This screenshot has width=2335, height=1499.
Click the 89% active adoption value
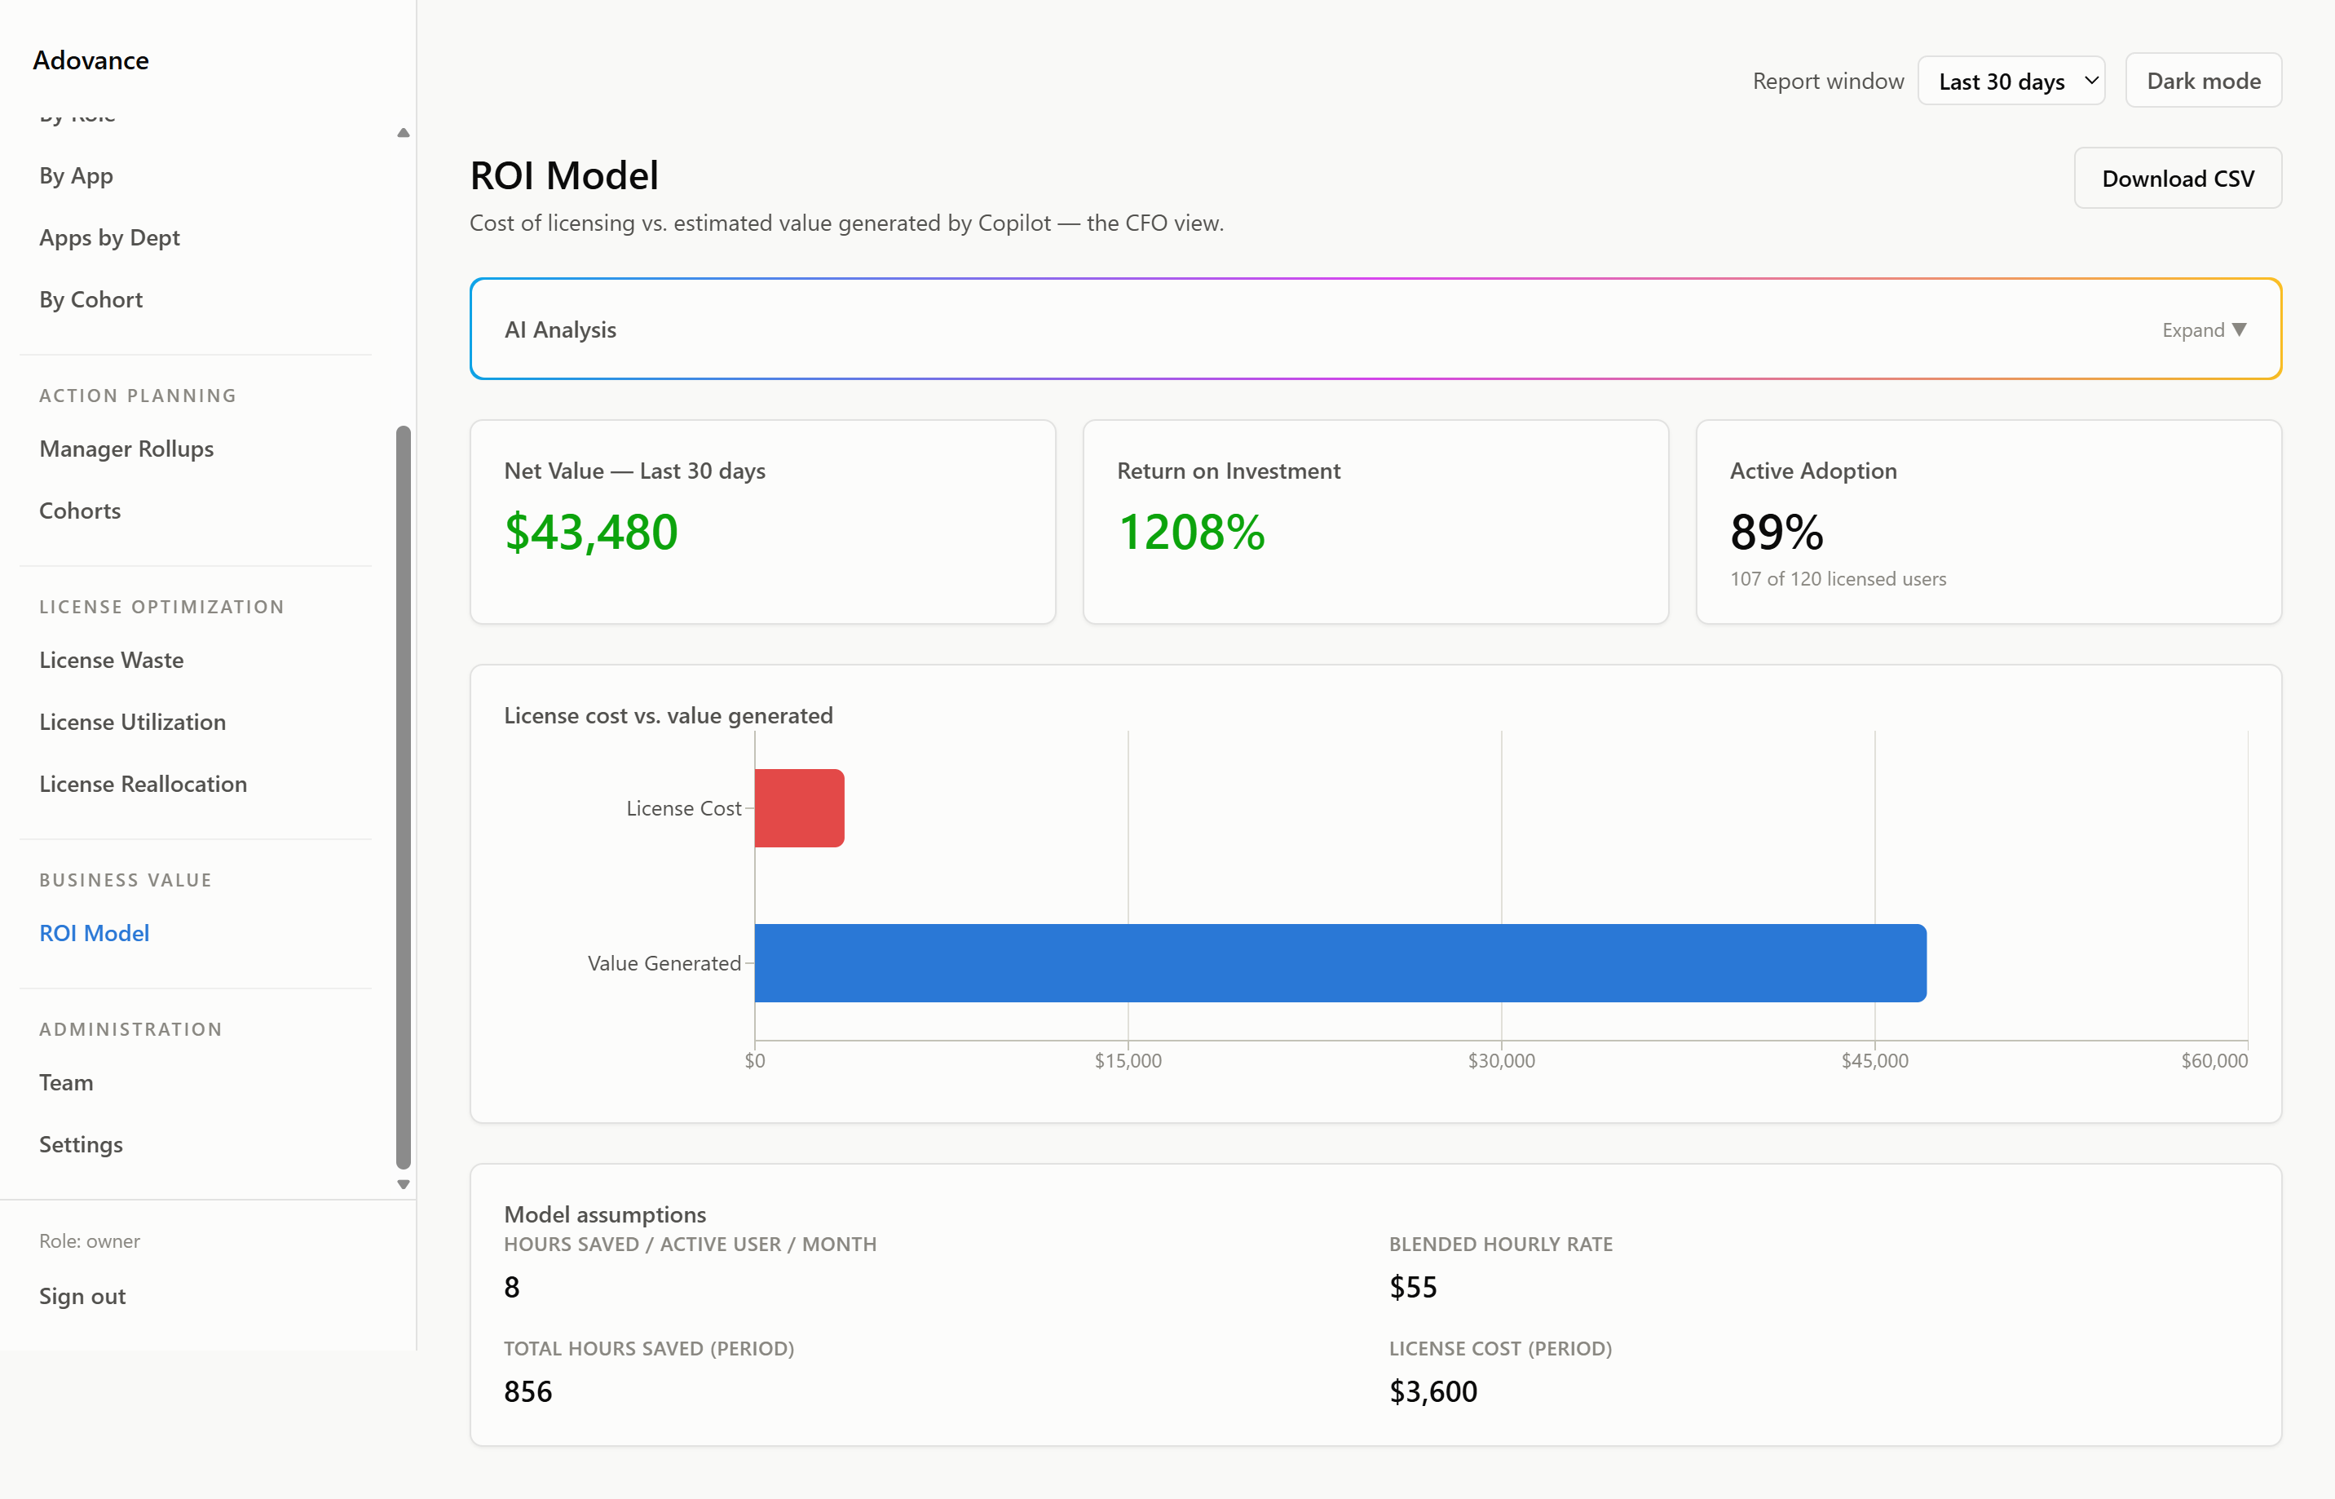pyautogui.click(x=1777, y=533)
